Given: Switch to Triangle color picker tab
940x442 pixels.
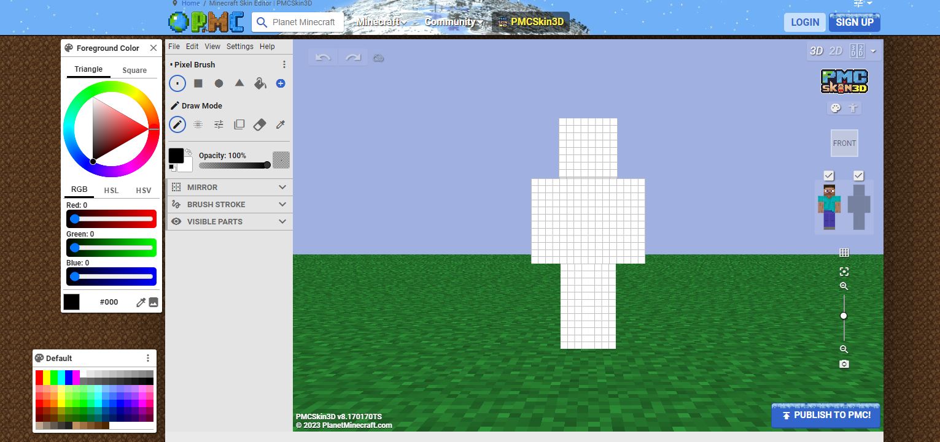Looking at the screenshot, I should (88, 69).
